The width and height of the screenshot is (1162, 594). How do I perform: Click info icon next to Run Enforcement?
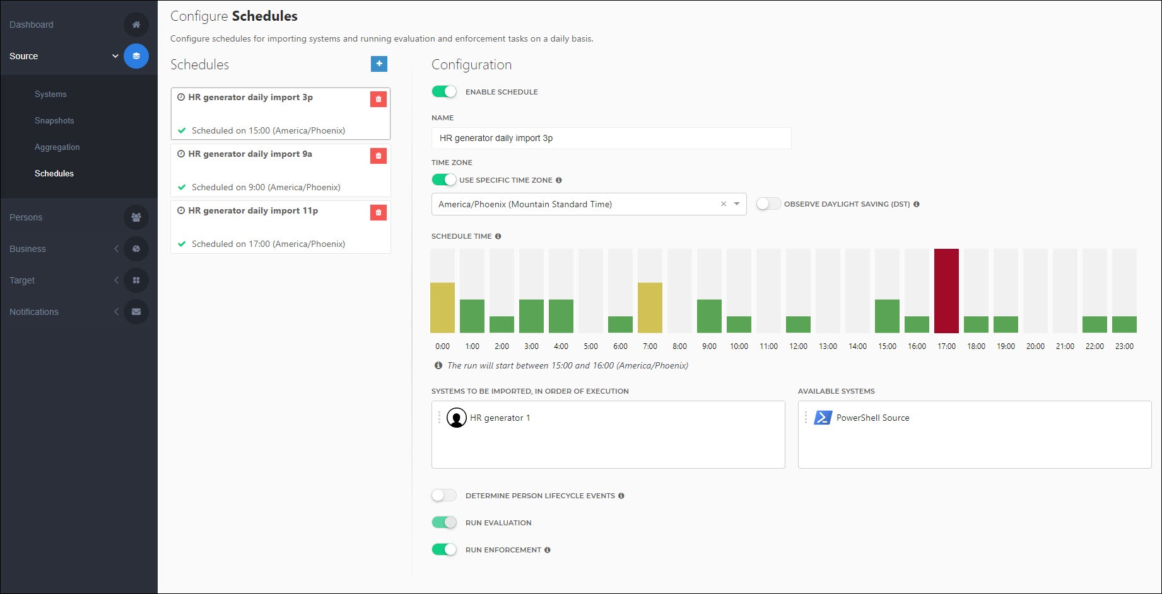tap(548, 550)
